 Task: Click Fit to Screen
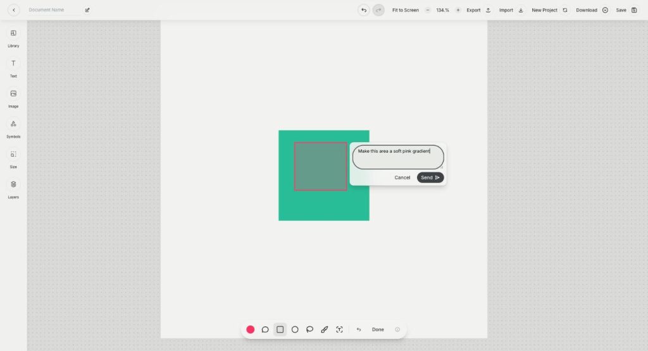406,10
